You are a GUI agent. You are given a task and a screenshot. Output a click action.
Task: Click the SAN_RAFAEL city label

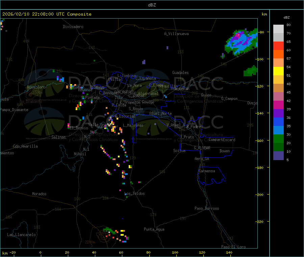click(x=124, y=92)
